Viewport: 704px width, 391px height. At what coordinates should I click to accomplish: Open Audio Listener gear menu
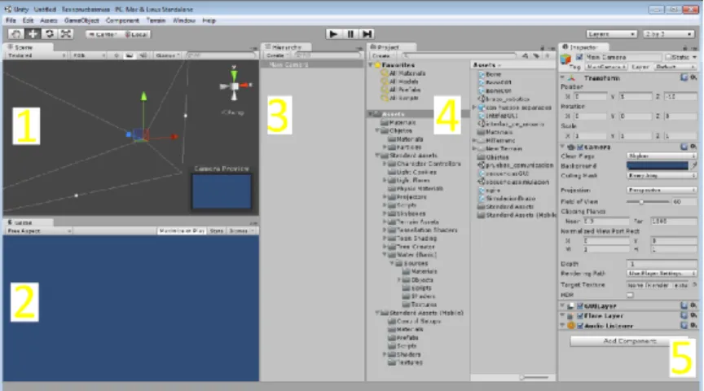(x=693, y=326)
